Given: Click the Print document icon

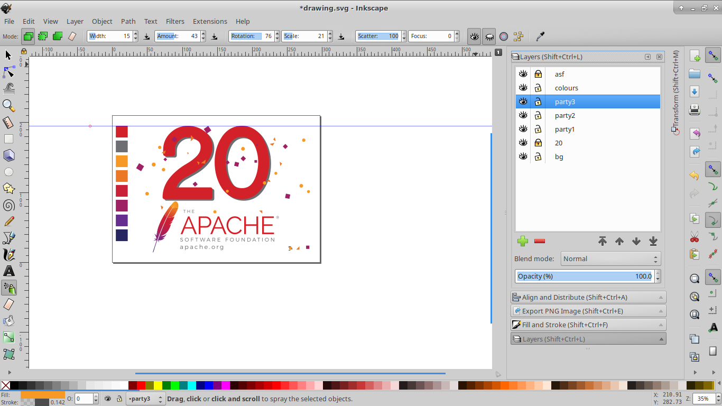Looking at the screenshot, I should tap(695, 110).
